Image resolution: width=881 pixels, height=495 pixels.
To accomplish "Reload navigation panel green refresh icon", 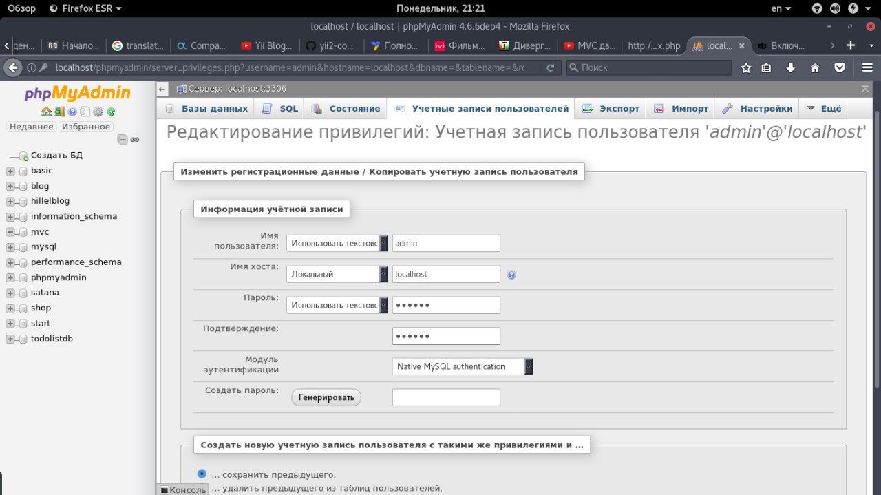I will point(110,112).
